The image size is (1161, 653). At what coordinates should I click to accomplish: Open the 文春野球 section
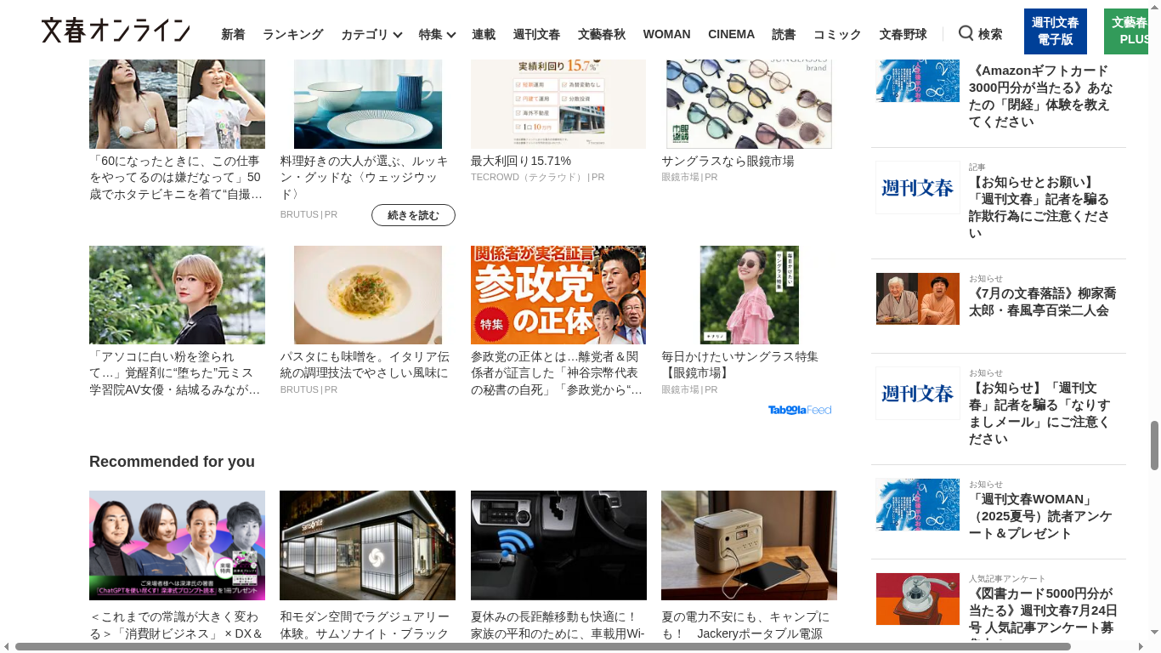tap(903, 34)
